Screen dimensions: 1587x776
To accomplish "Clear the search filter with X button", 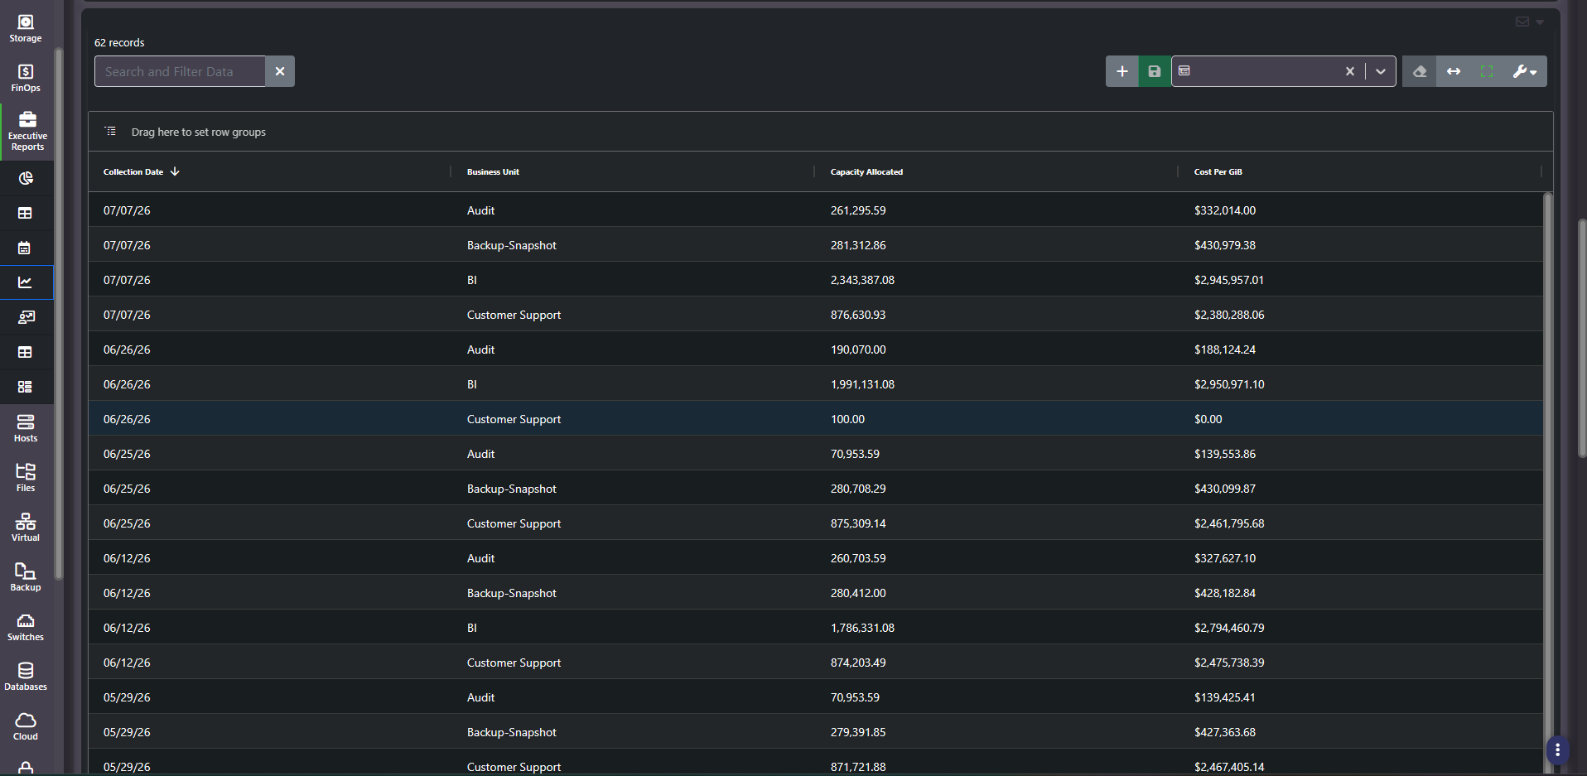I will tap(280, 71).
